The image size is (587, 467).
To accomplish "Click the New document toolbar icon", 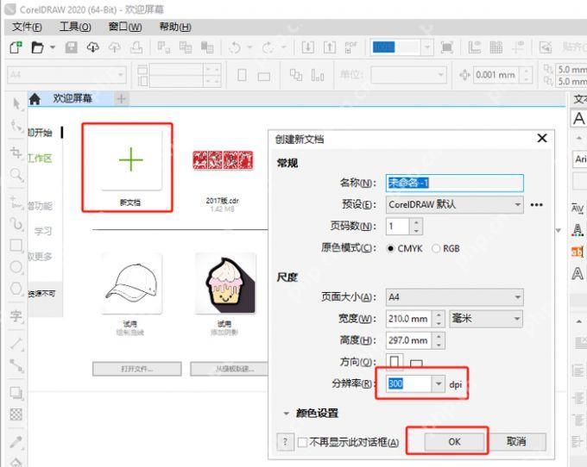I will pos(16,47).
